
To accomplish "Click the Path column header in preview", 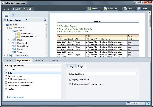I will click(x=106, y=36).
